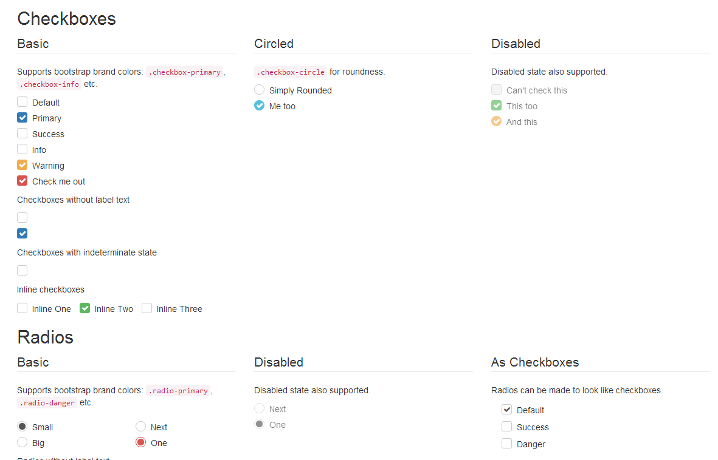718x460 pixels.
Task: Click the .radio-danger code snippet
Action: (47, 403)
